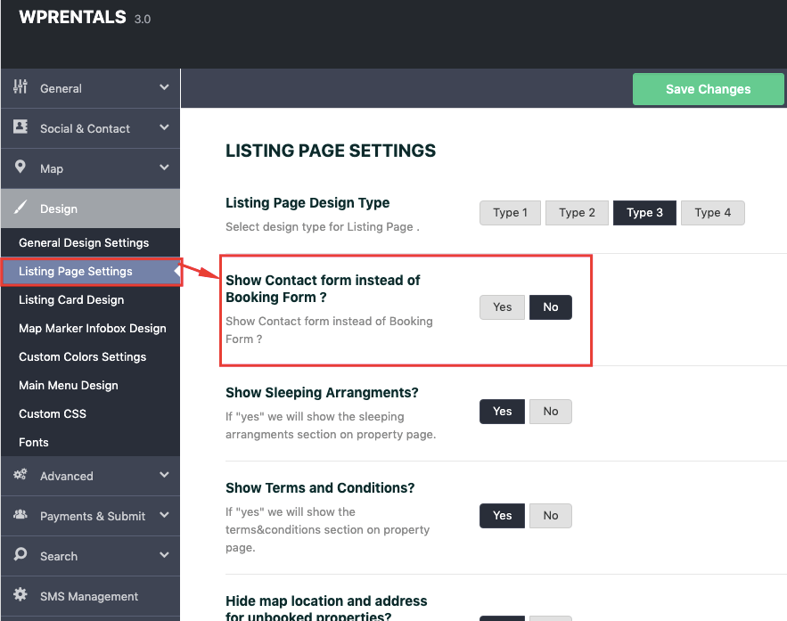This screenshot has width=787, height=621.
Task: Open Custom Colors Settings page
Action: tap(82, 357)
